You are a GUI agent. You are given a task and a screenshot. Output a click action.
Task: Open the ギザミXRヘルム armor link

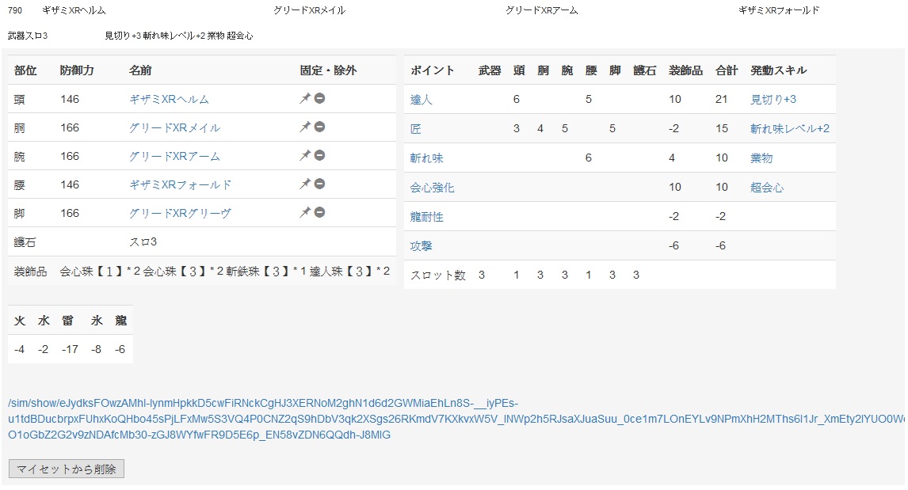[169, 100]
